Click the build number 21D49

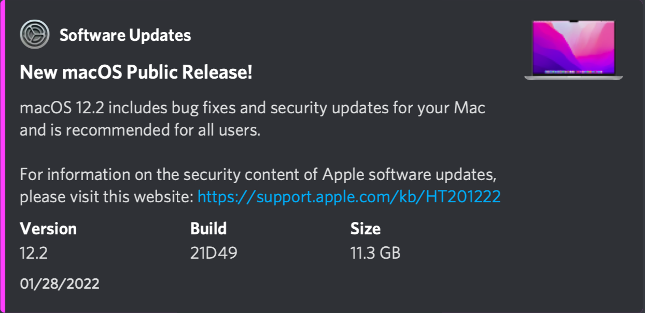pos(214,254)
